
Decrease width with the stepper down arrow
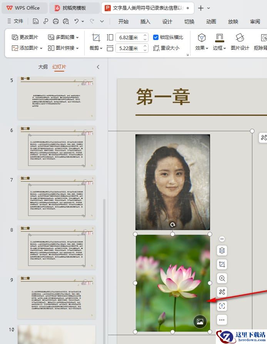tap(145, 50)
